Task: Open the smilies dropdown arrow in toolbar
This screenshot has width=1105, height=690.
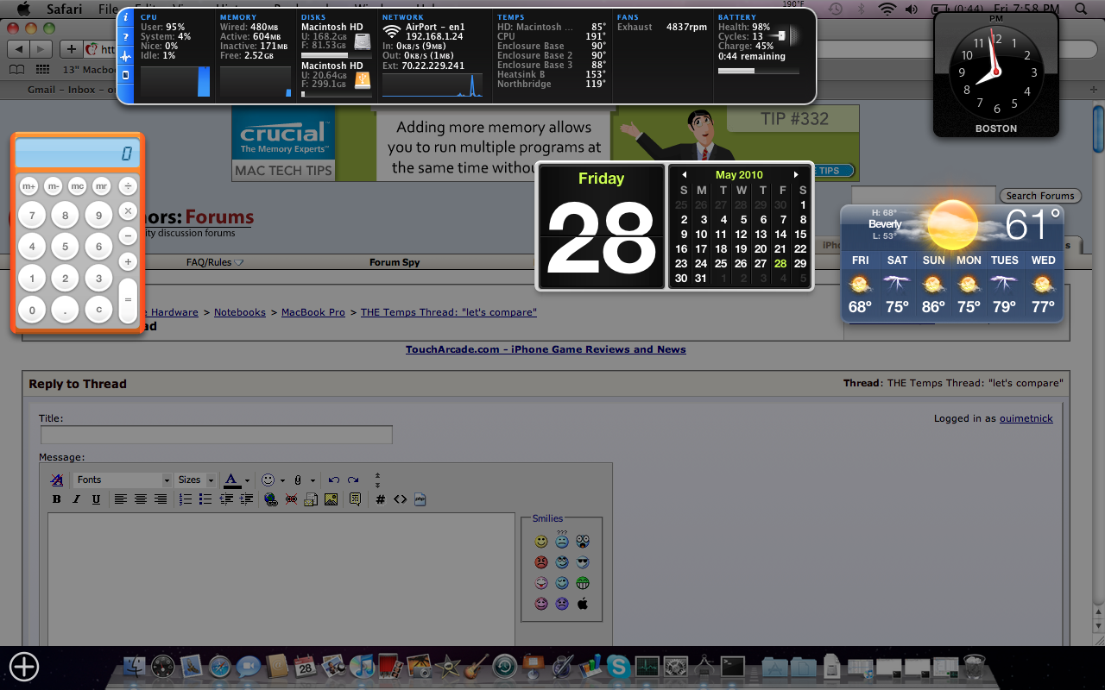Action: click(282, 480)
